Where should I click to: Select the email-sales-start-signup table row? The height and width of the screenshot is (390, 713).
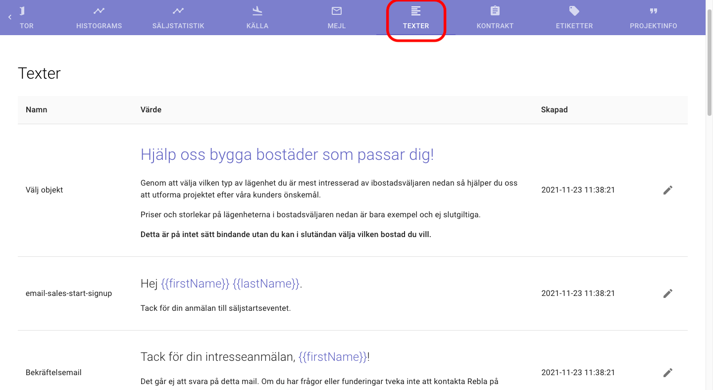coord(347,293)
